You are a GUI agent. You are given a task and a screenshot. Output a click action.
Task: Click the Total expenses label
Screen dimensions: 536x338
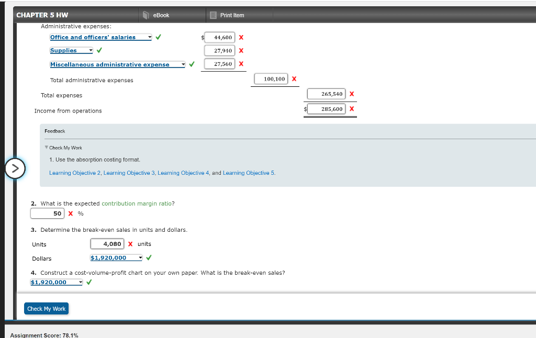tap(62, 95)
